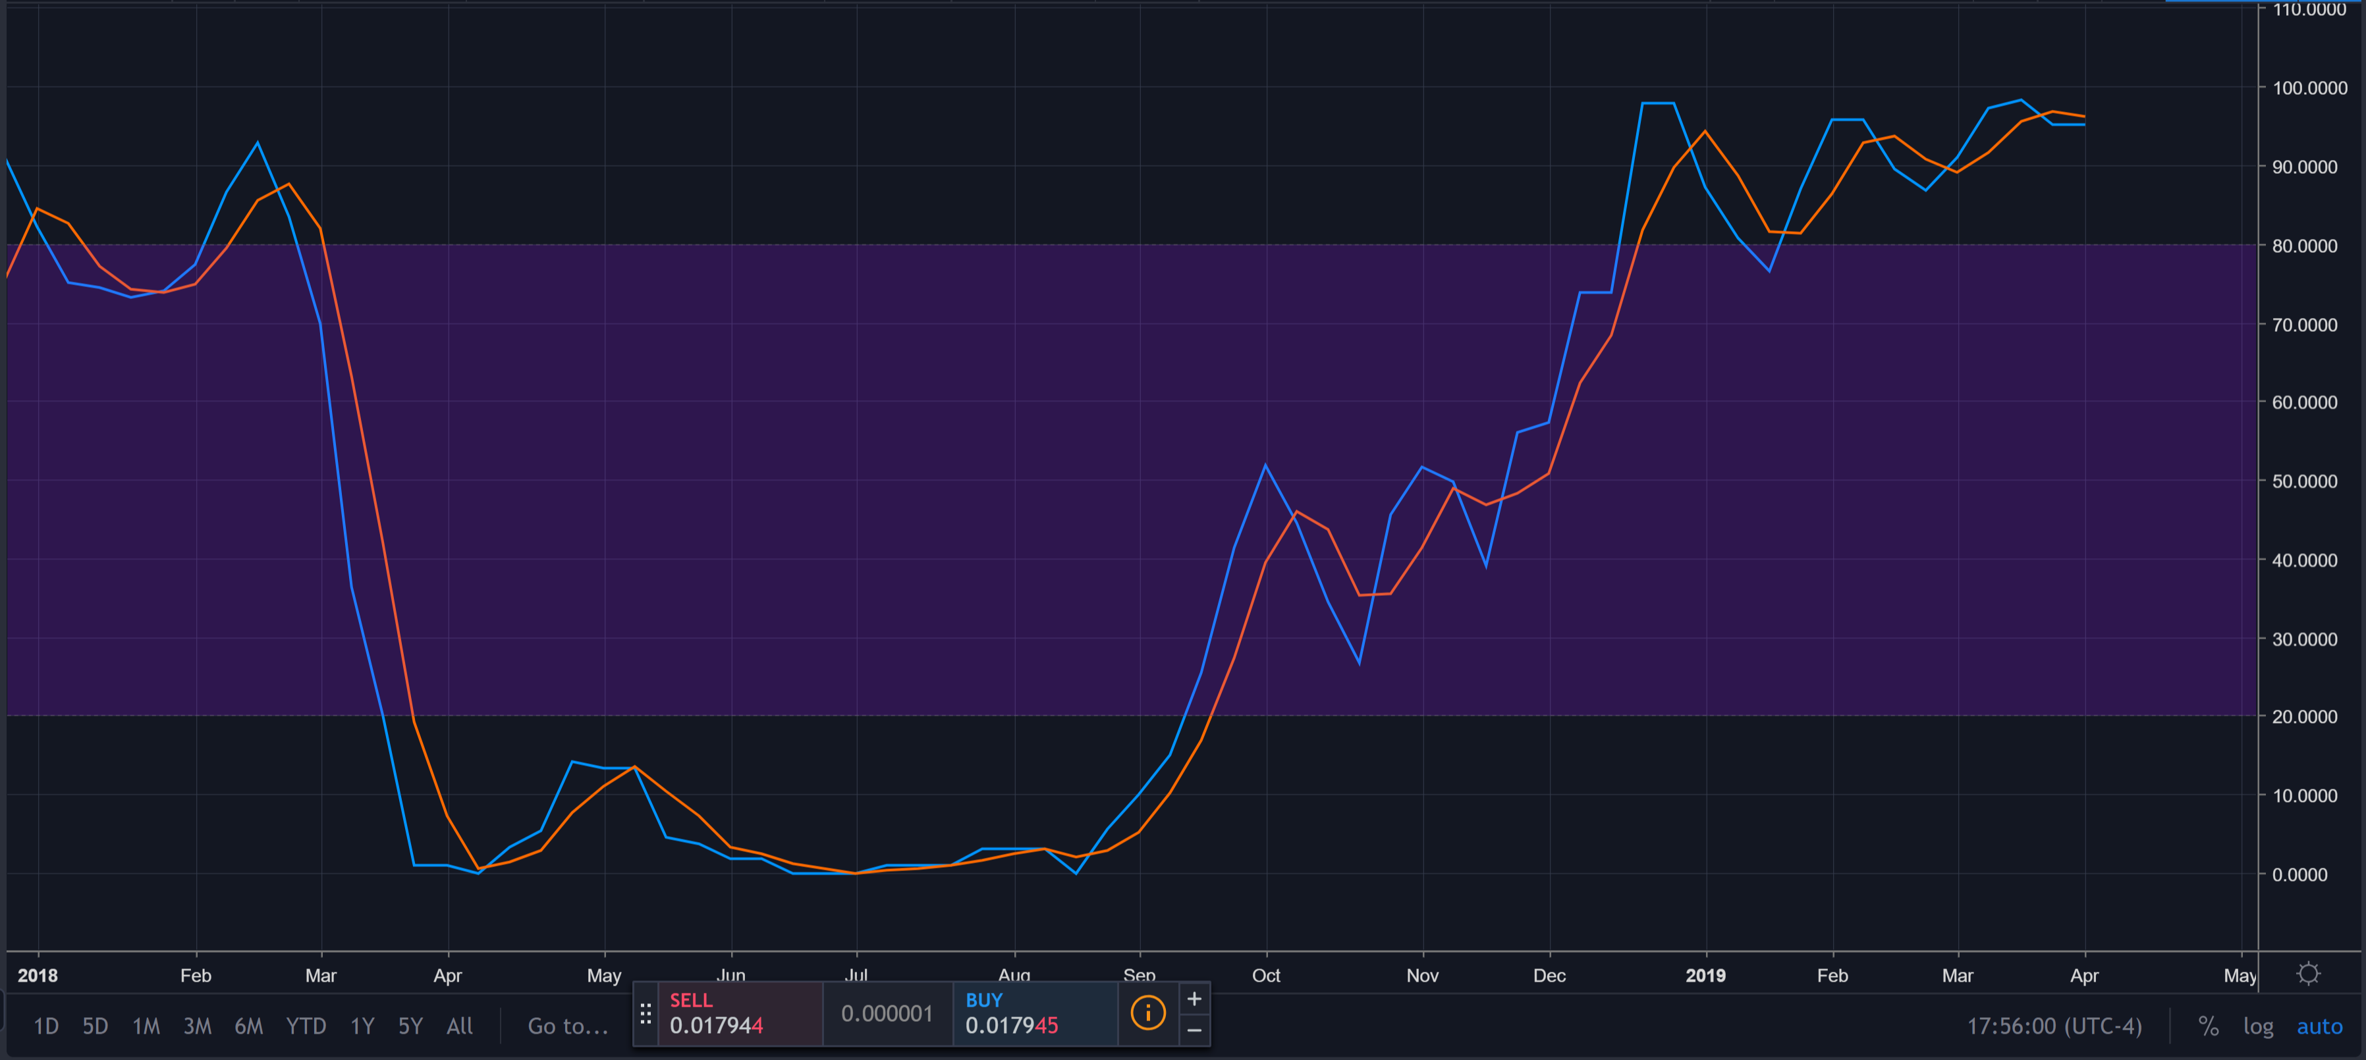Select the 5Y time range
2366x1060 pixels.
(x=410, y=1026)
